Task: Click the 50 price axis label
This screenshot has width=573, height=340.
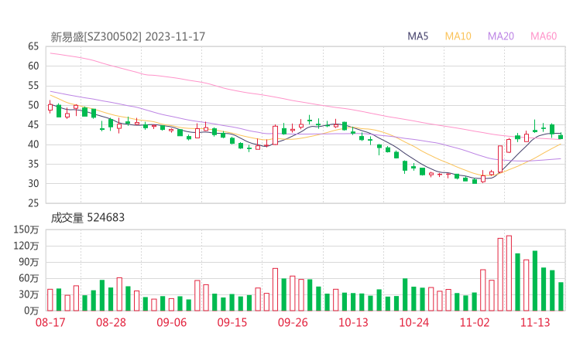Action: coord(33,105)
